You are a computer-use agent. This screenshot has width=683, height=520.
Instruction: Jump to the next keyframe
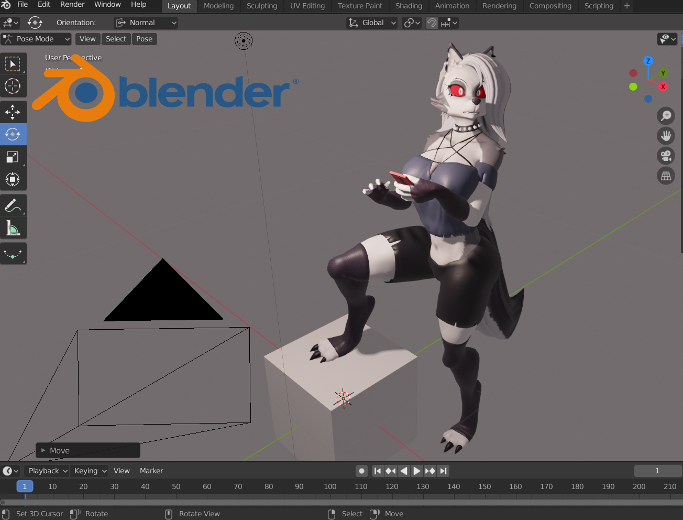coord(430,471)
